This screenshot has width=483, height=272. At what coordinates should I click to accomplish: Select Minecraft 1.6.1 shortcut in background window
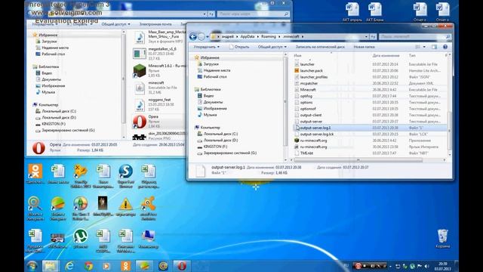[159, 70]
